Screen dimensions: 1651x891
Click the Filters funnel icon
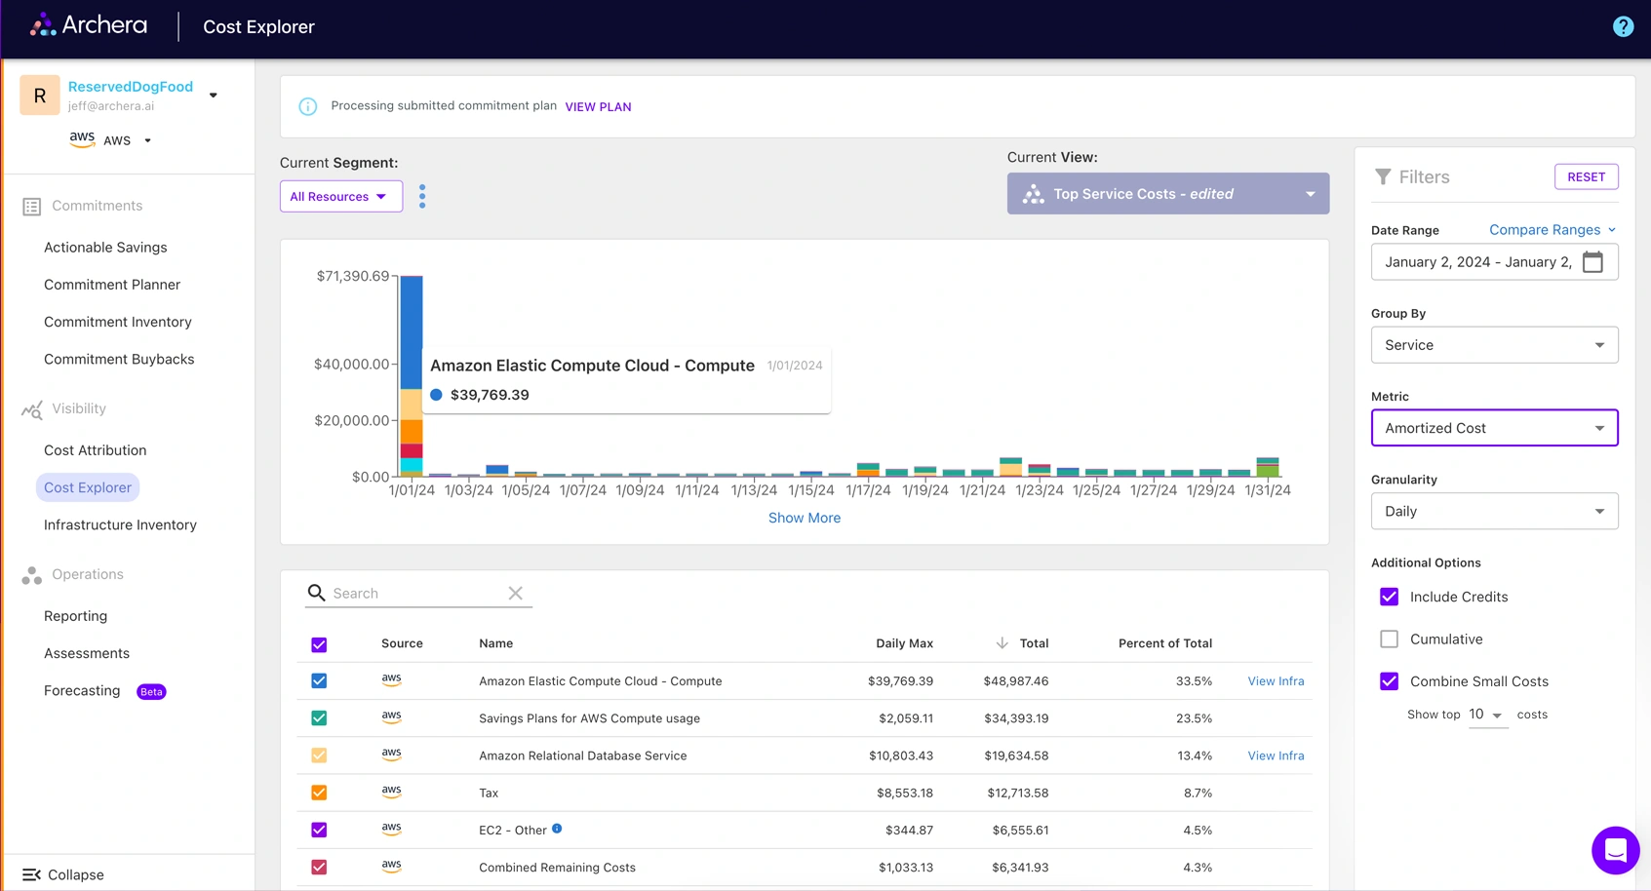click(x=1382, y=176)
